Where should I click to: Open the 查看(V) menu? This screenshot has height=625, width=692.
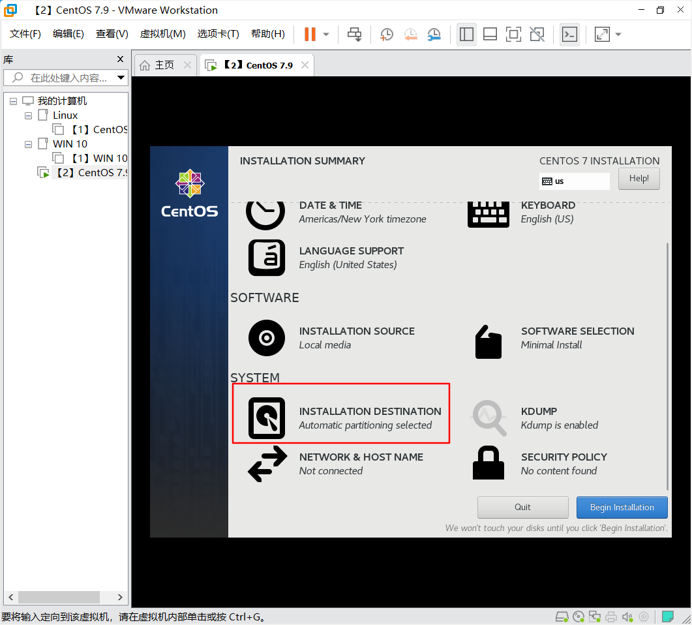[112, 34]
